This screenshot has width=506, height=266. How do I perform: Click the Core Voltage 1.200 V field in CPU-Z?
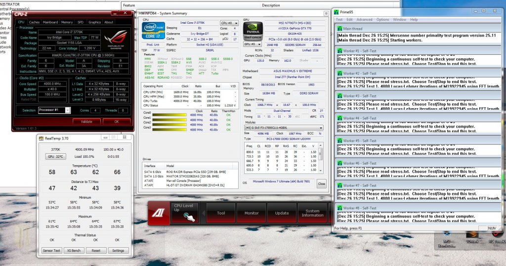90,48
